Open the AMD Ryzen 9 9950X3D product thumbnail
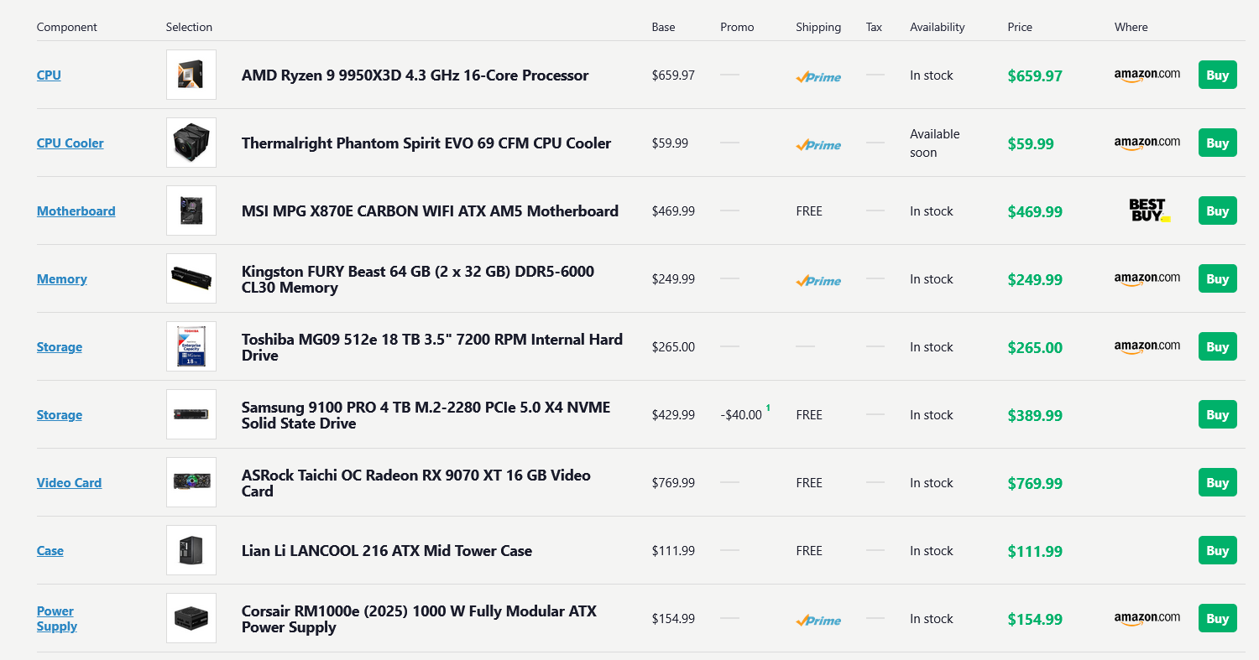This screenshot has height=660, width=1259. (x=191, y=75)
